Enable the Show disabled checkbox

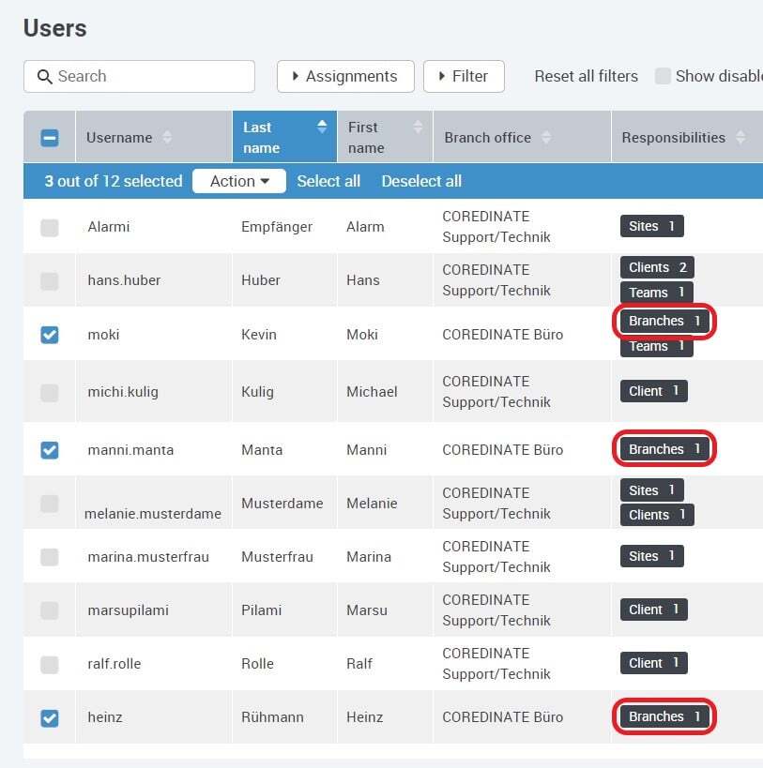[x=663, y=76]
